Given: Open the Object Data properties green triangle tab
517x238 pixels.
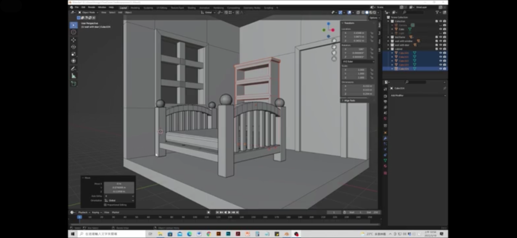Looking at the screenshot, I should tap(385, 160).
